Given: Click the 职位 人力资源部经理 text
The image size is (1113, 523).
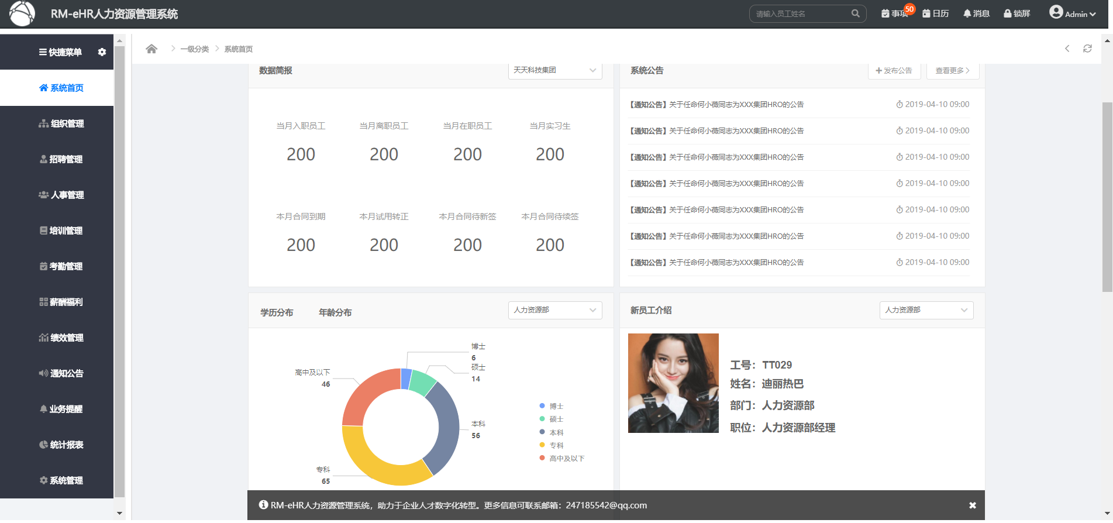Looking at the screenshot, I should coord(783,428).
